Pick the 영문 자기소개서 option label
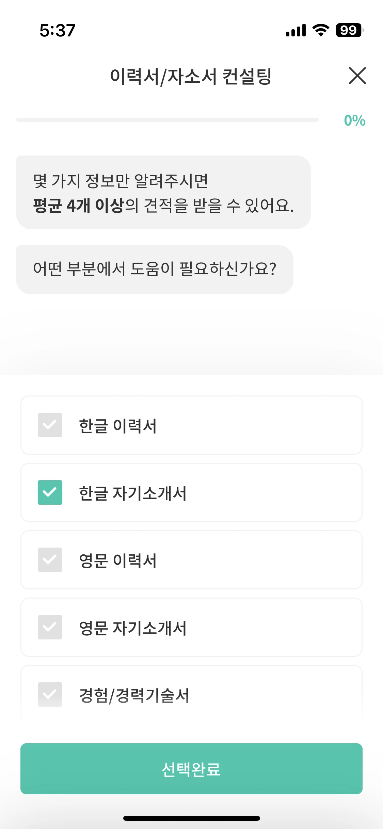Viewport: 383px width, 829px height. point(133,628)
